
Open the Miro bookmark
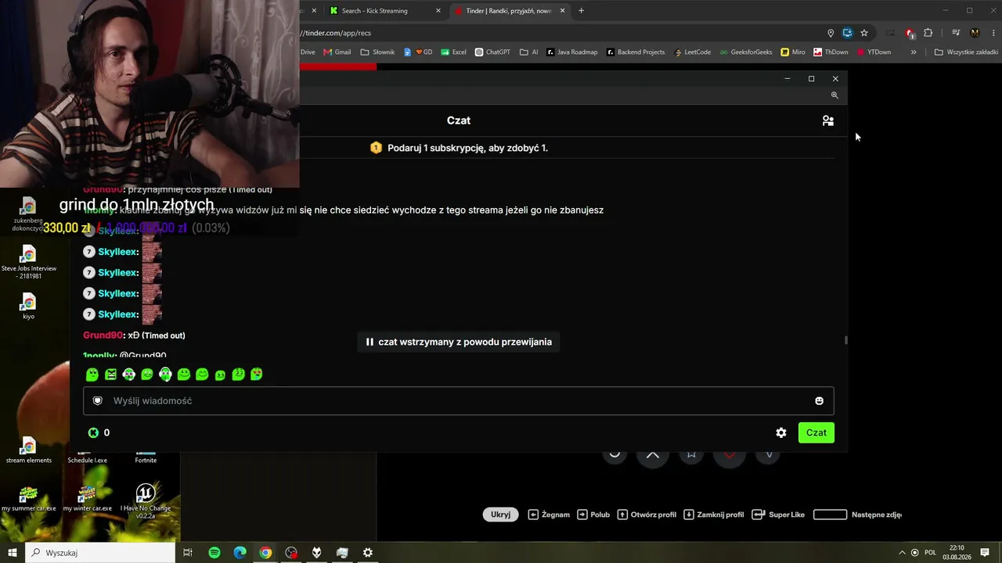pos(792,52)
